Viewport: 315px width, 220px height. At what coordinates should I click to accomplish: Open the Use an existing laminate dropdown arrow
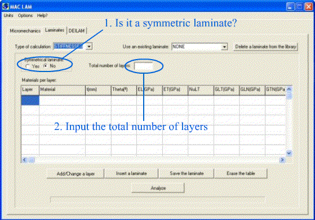click(224, 47)
